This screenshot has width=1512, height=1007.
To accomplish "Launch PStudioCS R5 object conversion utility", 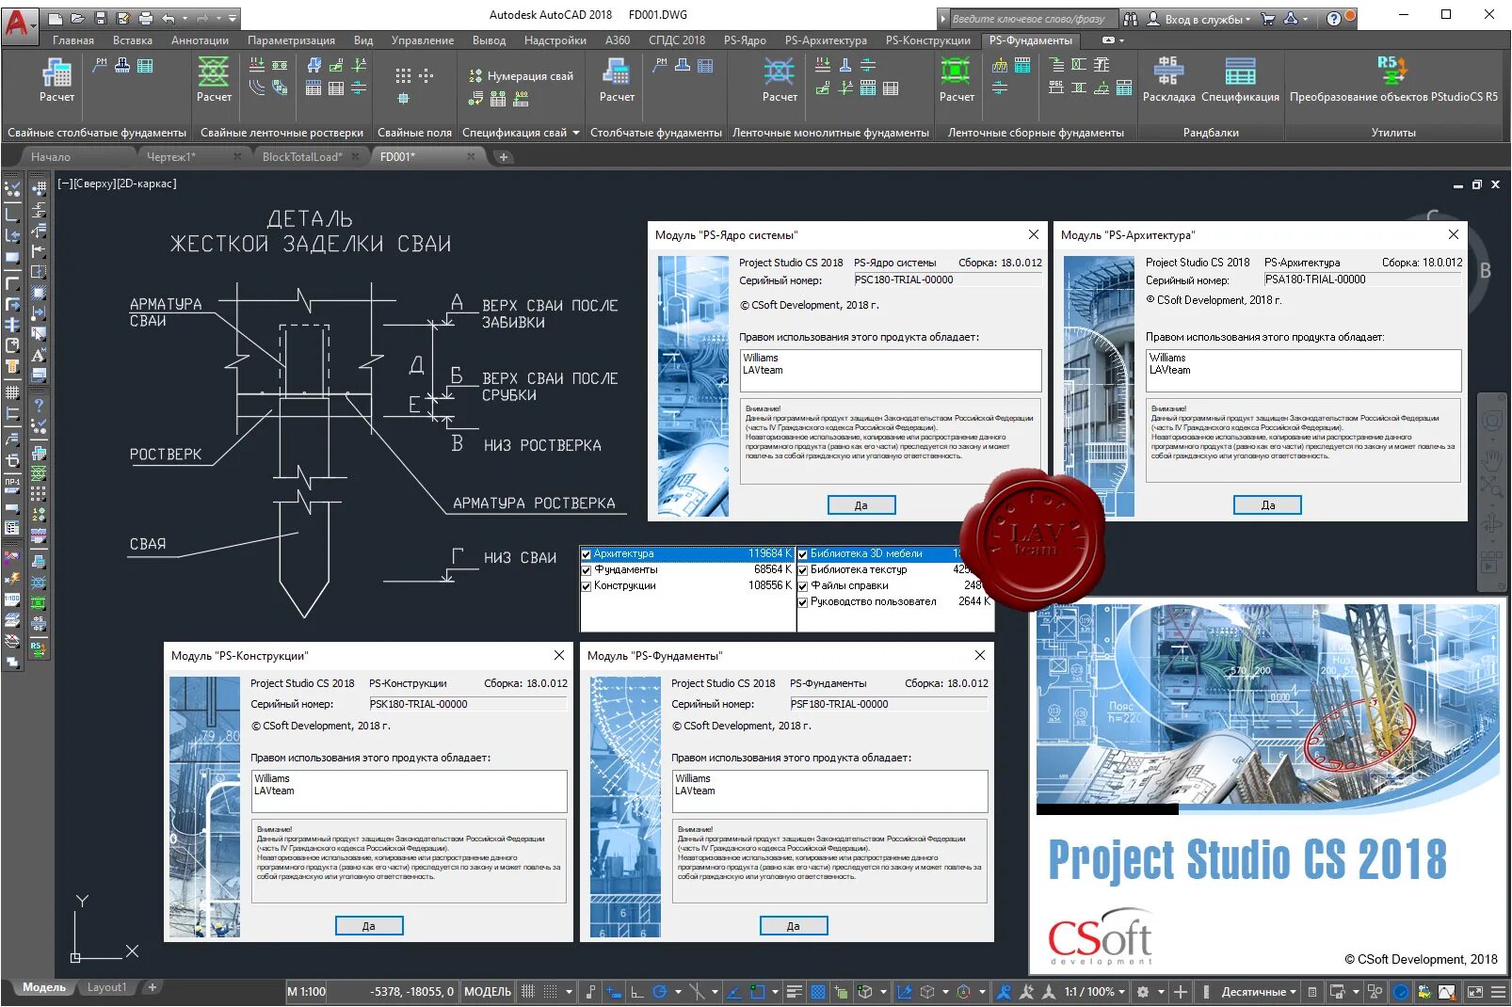I will click(x=1393, y=79).
